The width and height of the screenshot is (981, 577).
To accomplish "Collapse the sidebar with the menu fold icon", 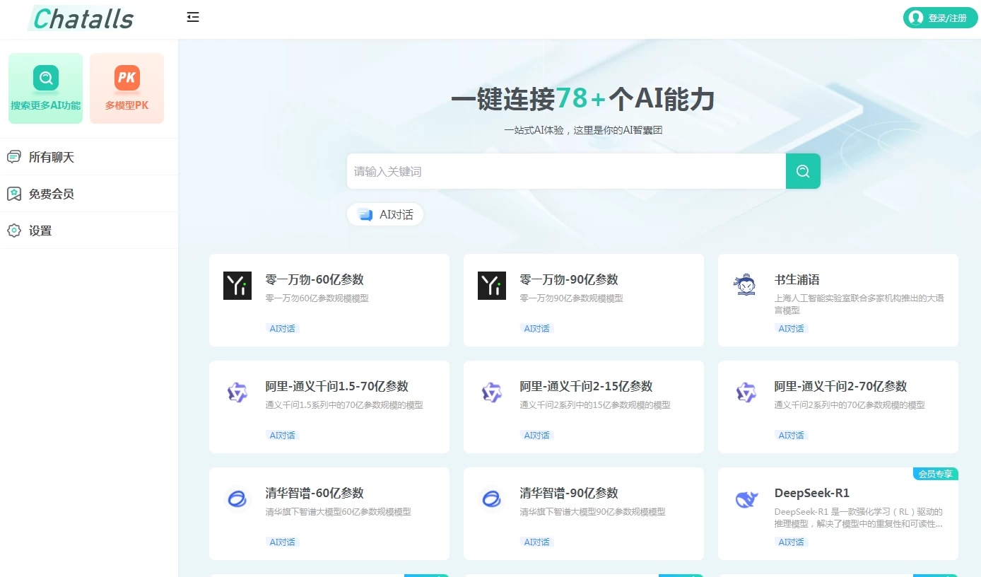I will coord(193,18).
